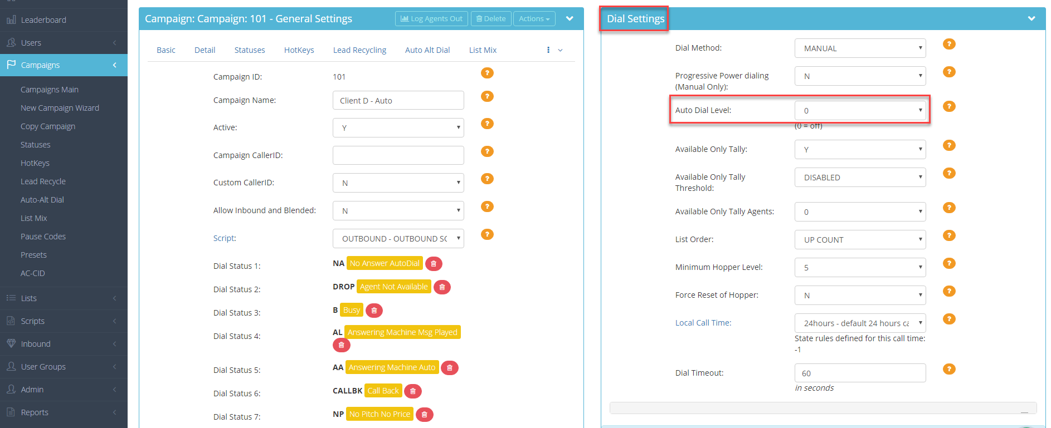1051x428 pixels.
Task: Remove the Answering Machine Msg Played status
Action: (x=341, y=345)
